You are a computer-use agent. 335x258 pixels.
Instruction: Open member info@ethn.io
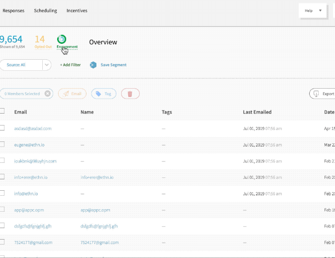pos(26,194)
